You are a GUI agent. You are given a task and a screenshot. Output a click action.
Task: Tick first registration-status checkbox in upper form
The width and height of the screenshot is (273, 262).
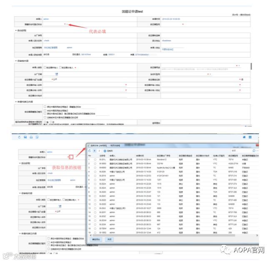point(45,107)
